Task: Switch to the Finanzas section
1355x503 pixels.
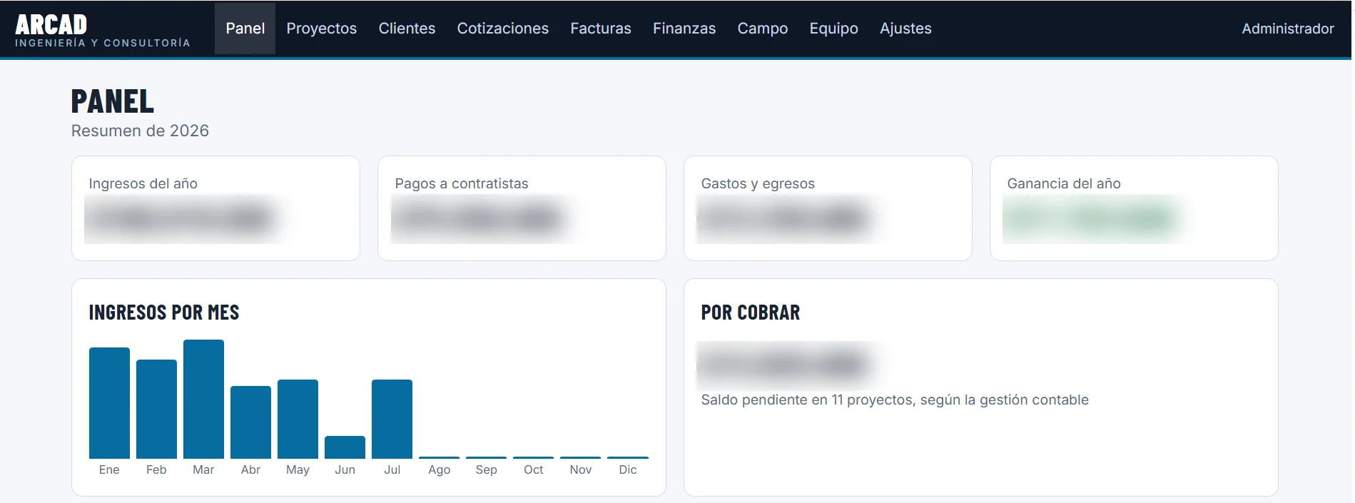Action: point(684,29)
